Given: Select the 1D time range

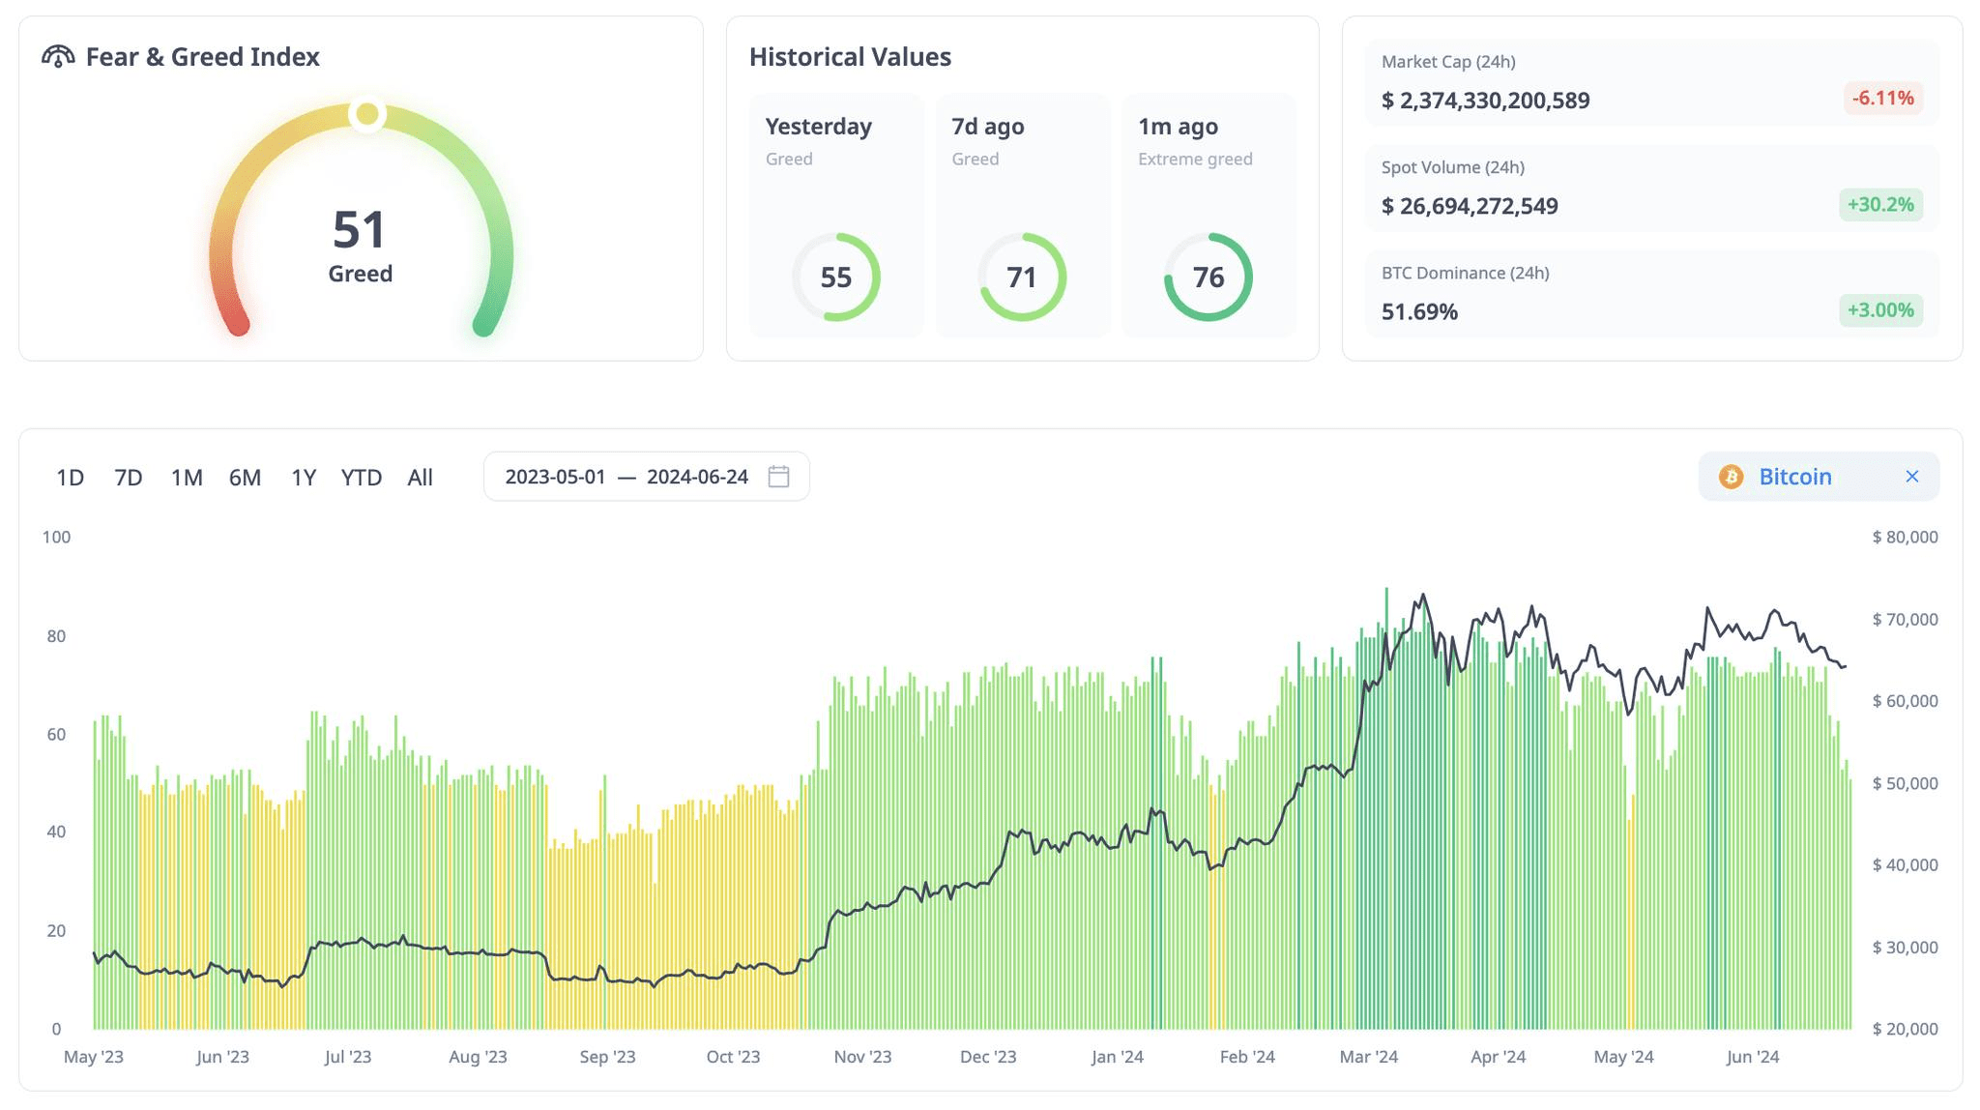Looking at the screenshot, I should [x=70, y=478].
